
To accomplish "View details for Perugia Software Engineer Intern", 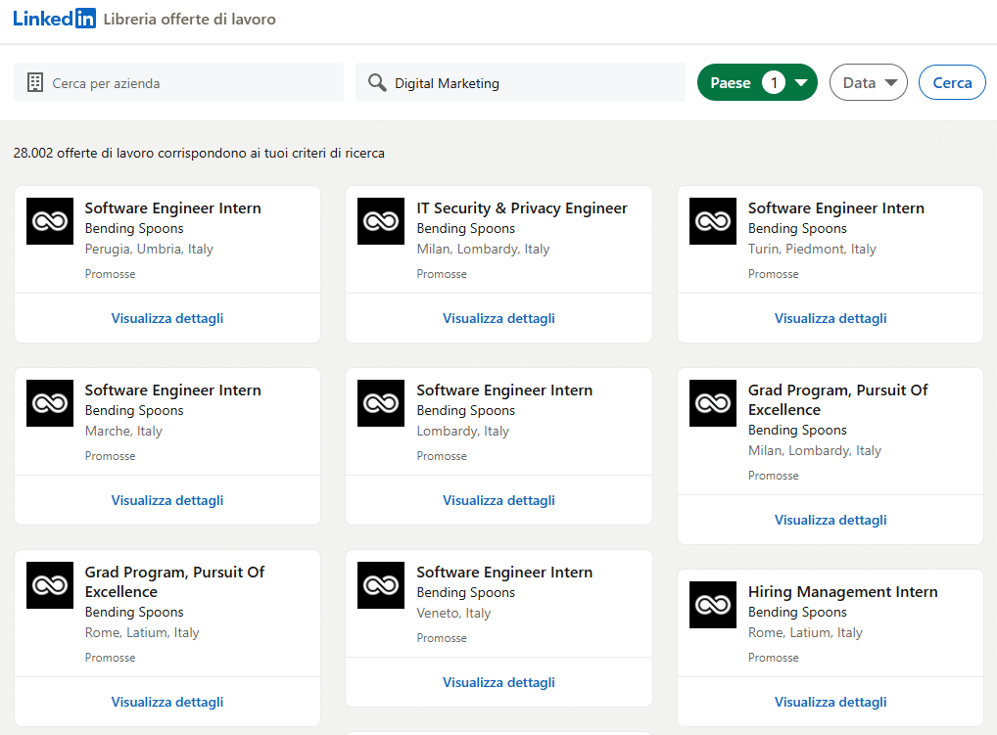I will (x=167, y=318).
